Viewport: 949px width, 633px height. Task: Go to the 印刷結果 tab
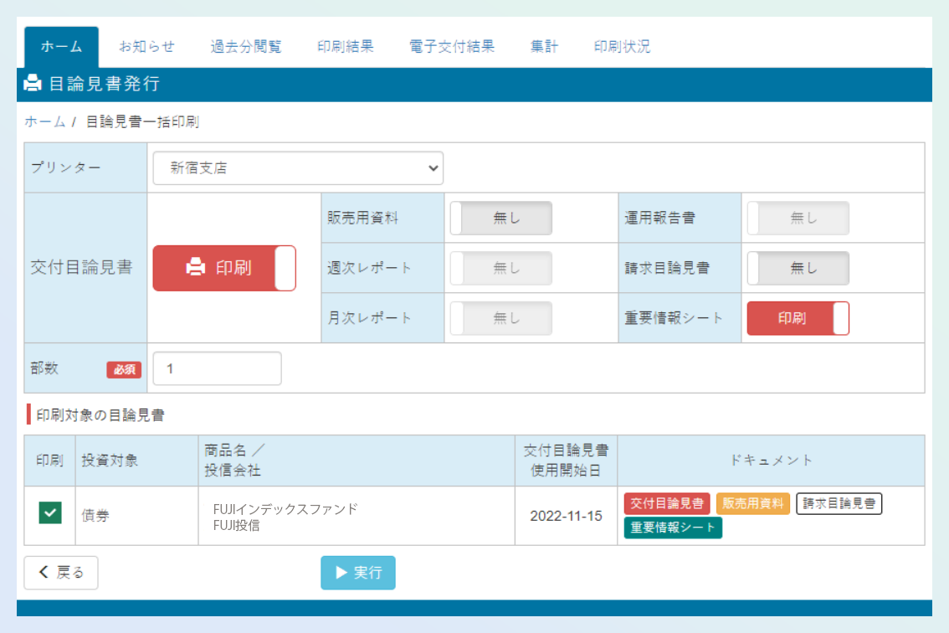coord(346,47)
